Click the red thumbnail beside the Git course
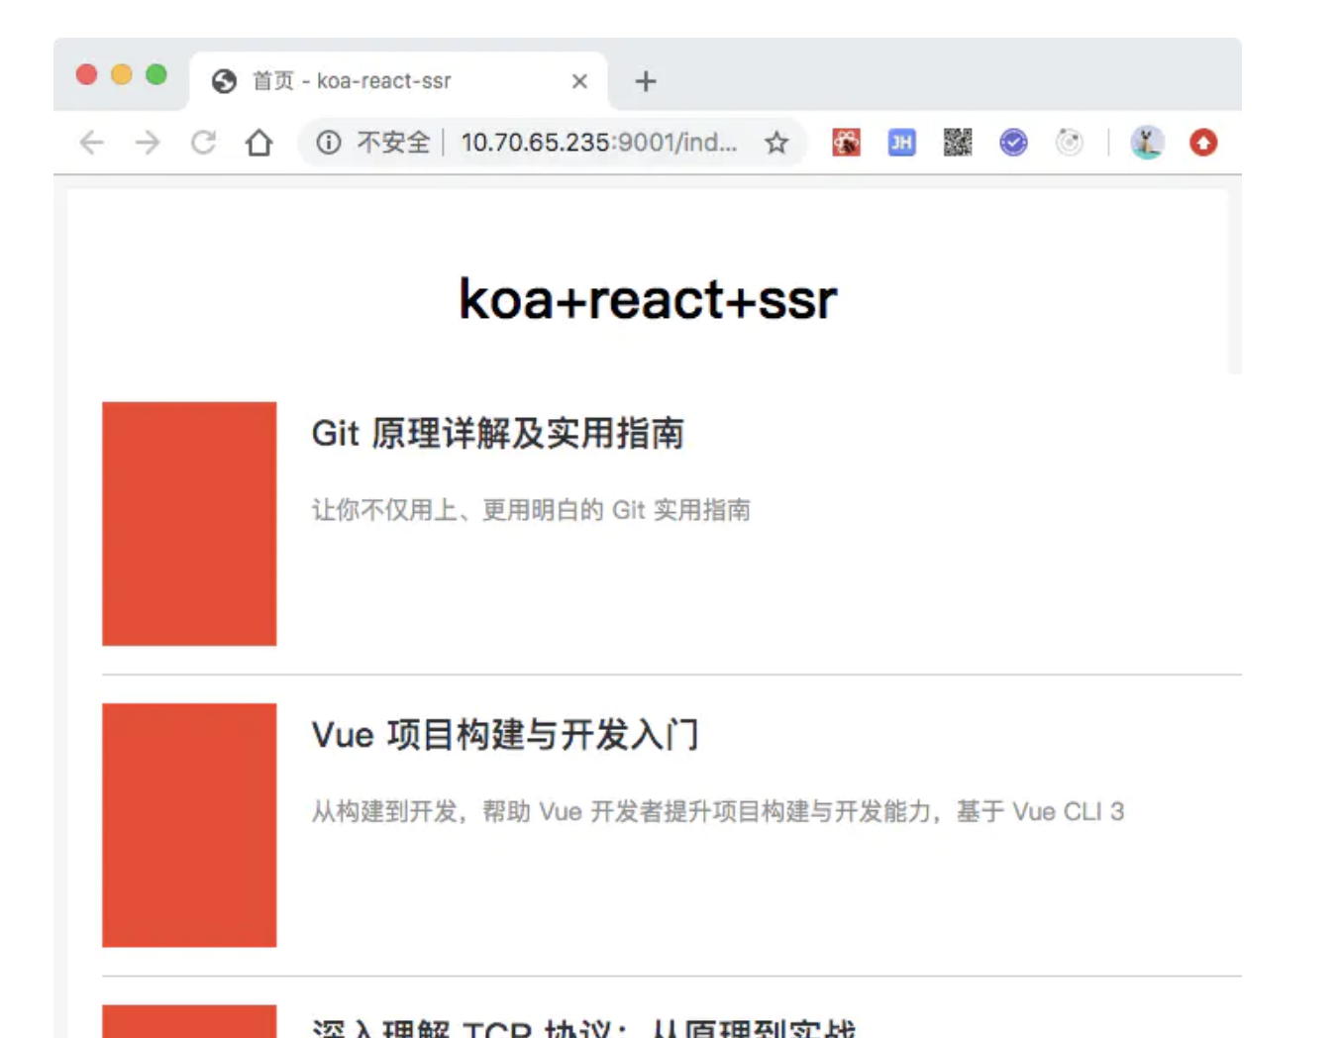The image size is (1343, 1038). click(x=189, y=523)
